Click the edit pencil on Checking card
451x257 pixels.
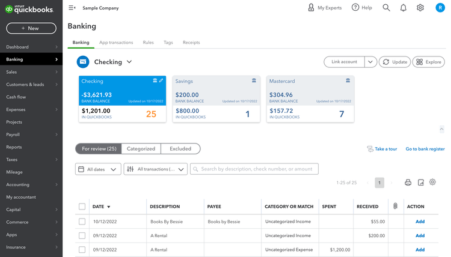(x=161, y=80)
